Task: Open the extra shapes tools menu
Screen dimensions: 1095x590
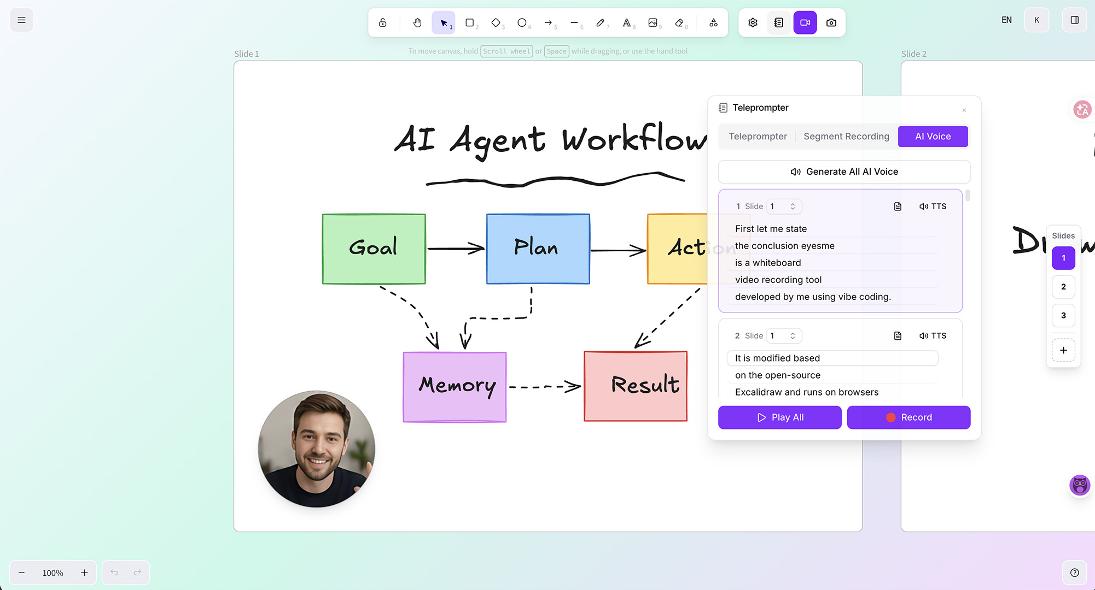Action: point(714,22)
